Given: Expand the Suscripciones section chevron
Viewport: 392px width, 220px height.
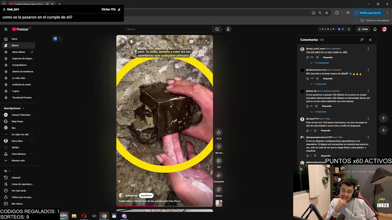Looking at the screenshot, I should point(23,108).
